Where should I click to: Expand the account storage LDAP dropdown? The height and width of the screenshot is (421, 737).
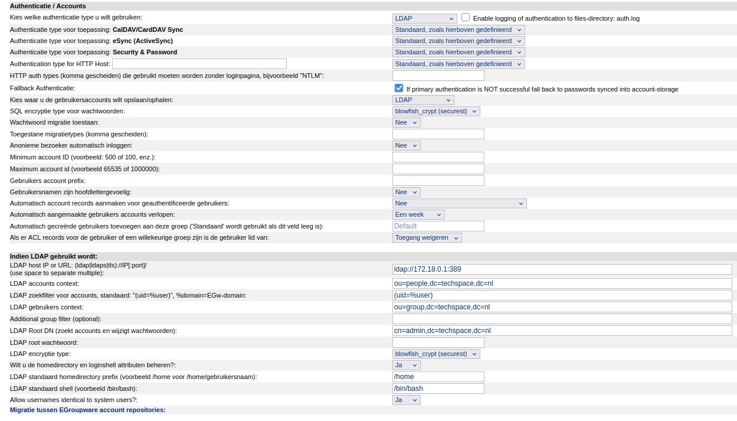tap(423, 100)
